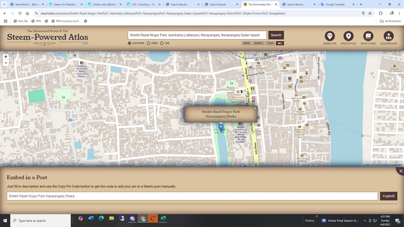Filter pins by Month
The width and height of the screenshot is (404, 227).
pyautogui.click(x=258, y=44)
